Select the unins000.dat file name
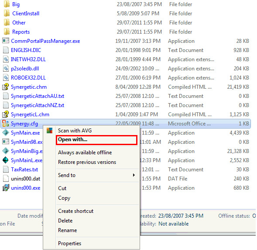 [x=26, y=179]
